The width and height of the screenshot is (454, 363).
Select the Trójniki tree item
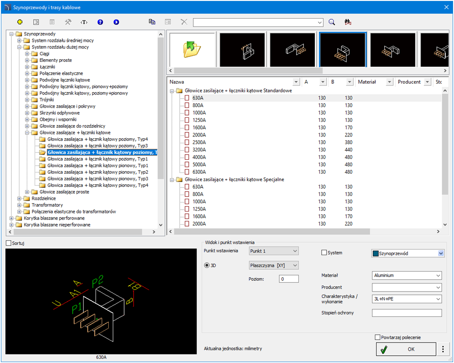[46, 100]
